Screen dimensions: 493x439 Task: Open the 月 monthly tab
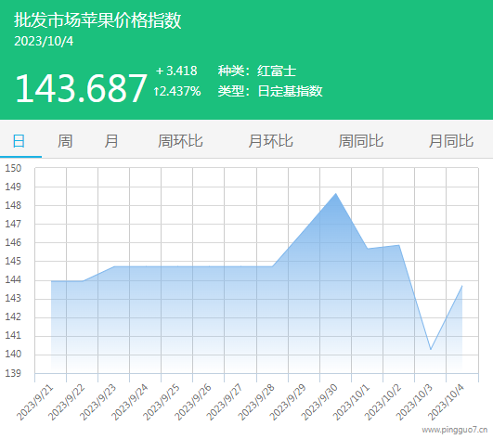tap(111, 141)
